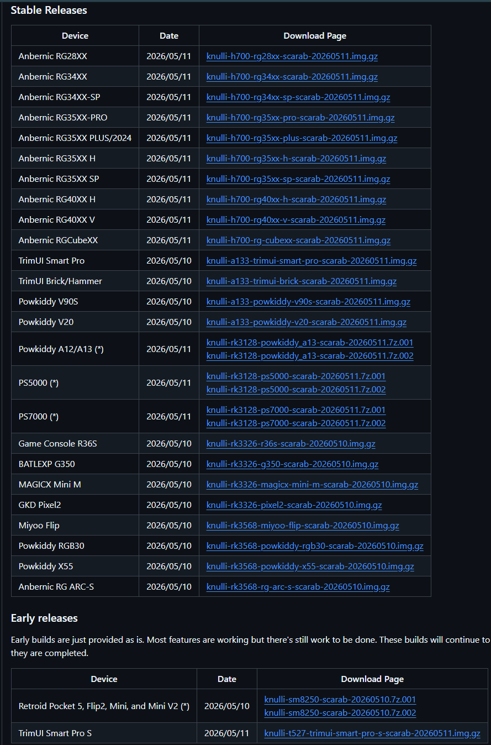Open the powkiddy-x55-scarab download link
491x745 pixels.
pos(310,566)
